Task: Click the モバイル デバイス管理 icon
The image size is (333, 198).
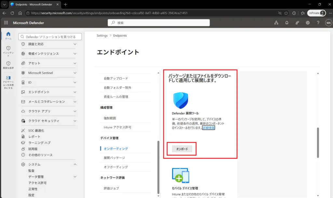Action: coord(180,176)
